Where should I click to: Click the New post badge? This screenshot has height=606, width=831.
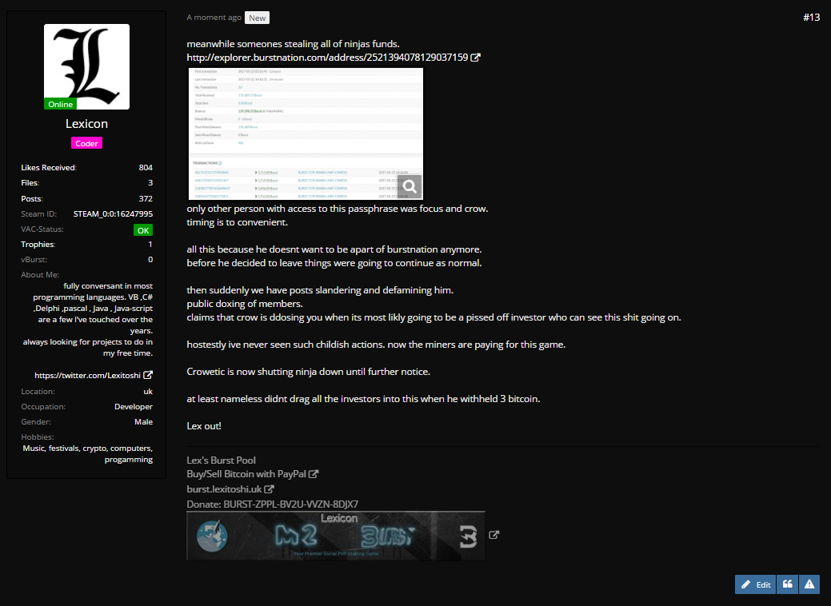click(x=257, y=18)
